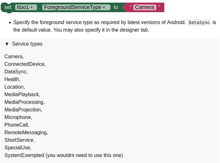Click MediaProjection in the list

pos(23,110)
